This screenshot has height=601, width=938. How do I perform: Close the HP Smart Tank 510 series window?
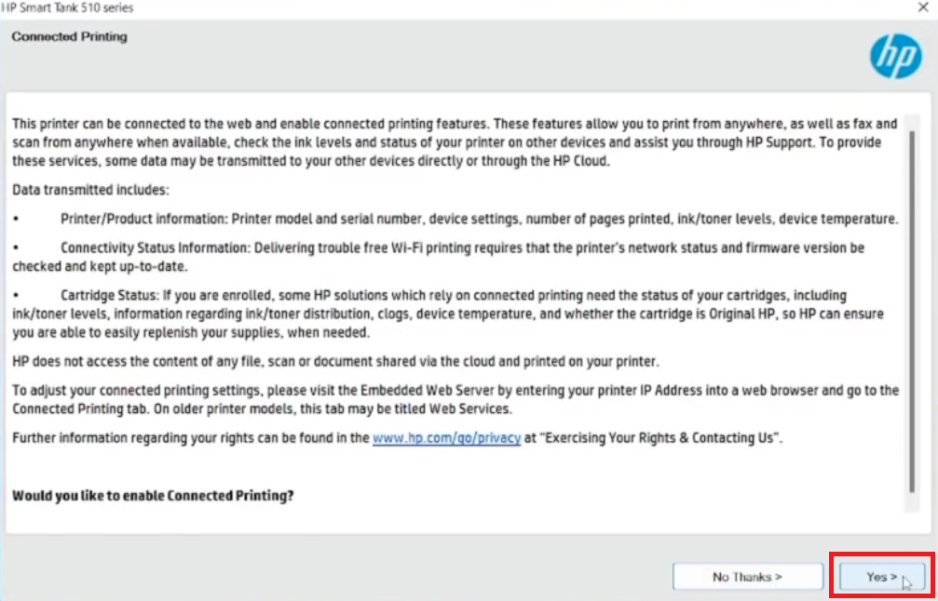(923, 7)
